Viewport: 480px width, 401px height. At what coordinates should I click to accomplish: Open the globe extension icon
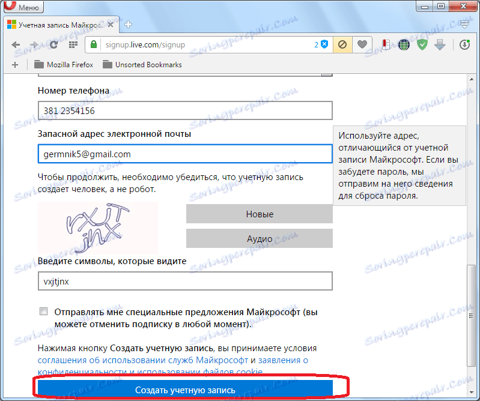click(404, 45)
